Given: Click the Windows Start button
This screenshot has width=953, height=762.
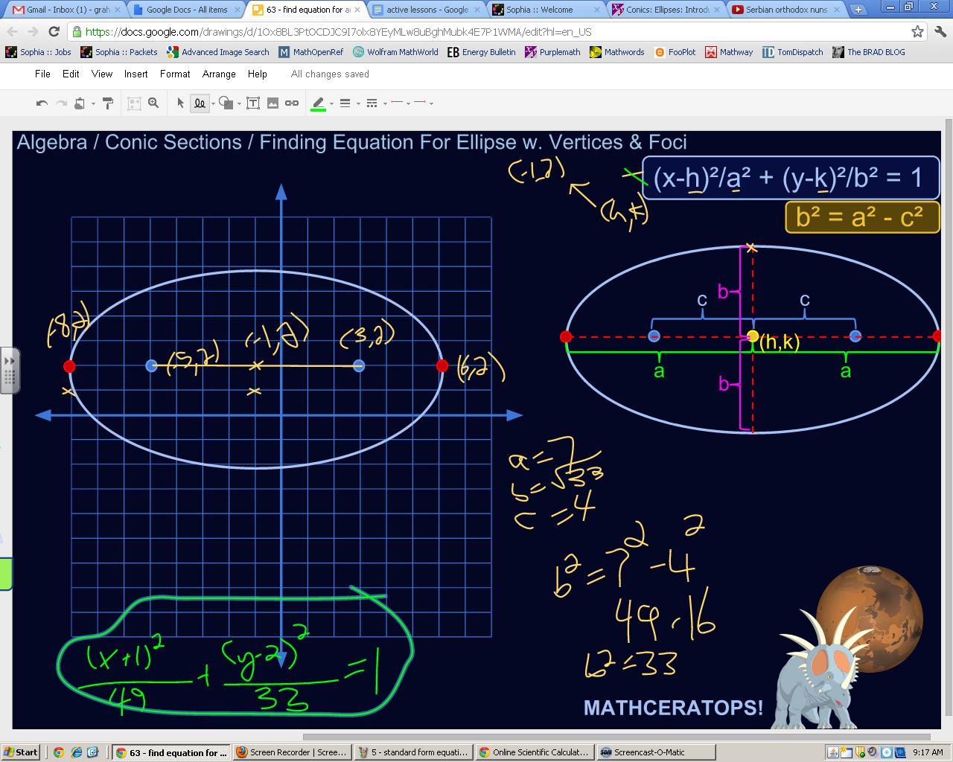Looking at the screenshot, I should pyautogui.click(x=20, y=752).
